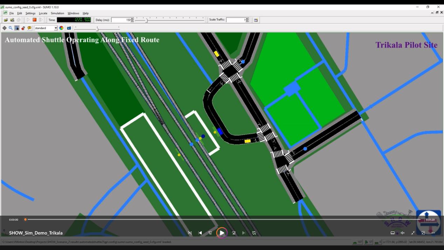444x250 pixels.
Task: Toggle tooltips yellow icon in view toolbar
Action: coord(29,28)
